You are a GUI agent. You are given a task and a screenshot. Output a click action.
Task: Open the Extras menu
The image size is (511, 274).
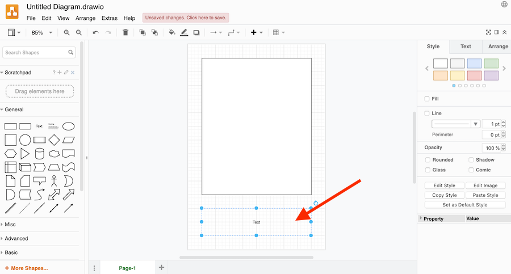point(109,18)
